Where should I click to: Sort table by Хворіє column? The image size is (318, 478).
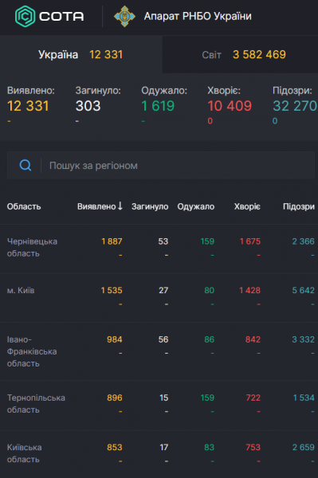(247, 206)
